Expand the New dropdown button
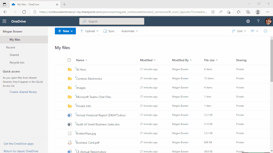The image size is (273, 153). tap(65, 31)
